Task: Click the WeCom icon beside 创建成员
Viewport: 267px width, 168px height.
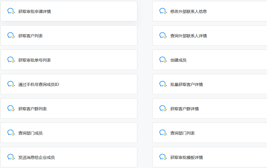Action: pyautogui.click(x=163, y=60)
